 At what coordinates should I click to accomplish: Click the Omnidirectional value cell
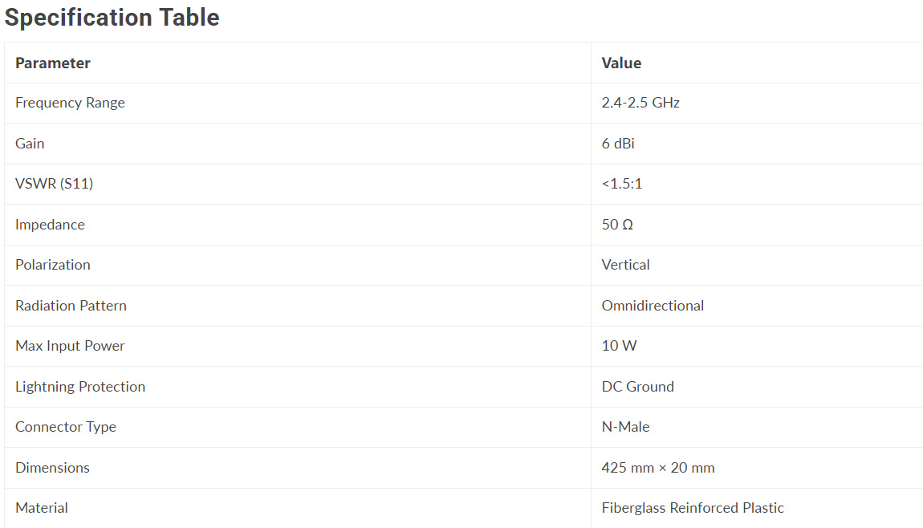(653, 306)
